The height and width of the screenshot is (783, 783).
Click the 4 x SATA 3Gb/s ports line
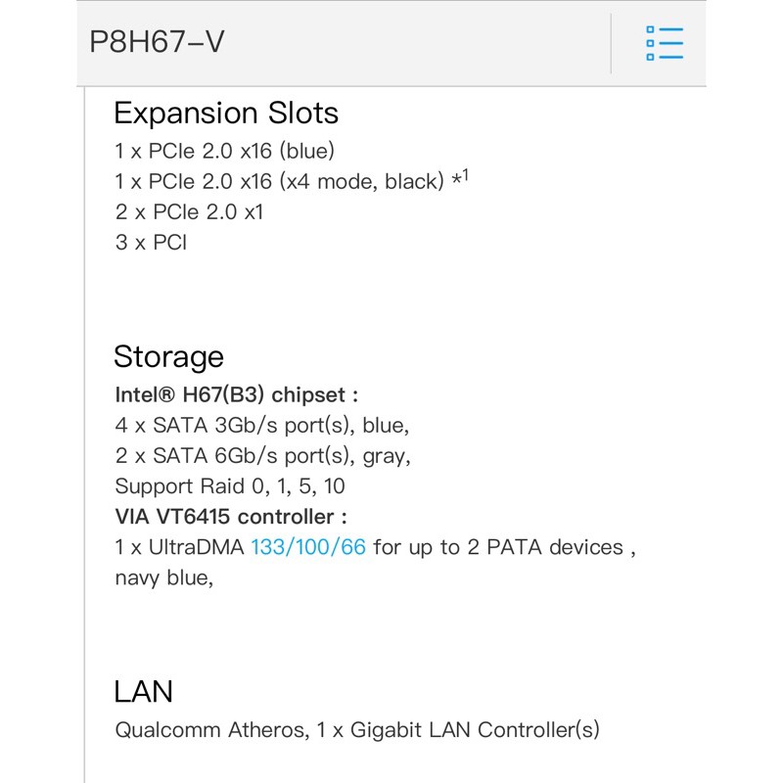click(x=261, y=426)
